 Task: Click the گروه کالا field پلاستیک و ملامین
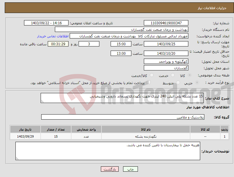click(123, 117)
